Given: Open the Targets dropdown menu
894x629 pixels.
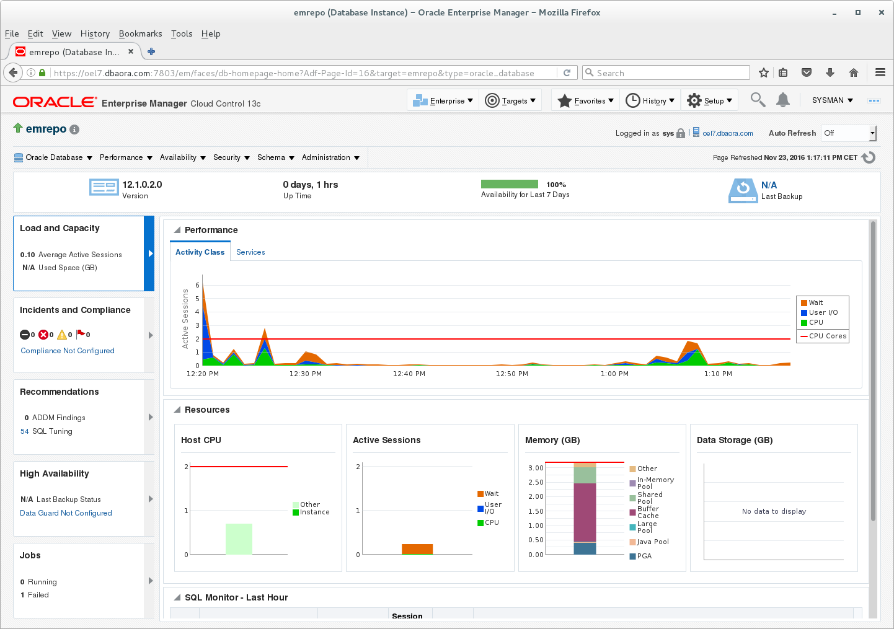Looking at the screenshot, I should pos(510,100).
